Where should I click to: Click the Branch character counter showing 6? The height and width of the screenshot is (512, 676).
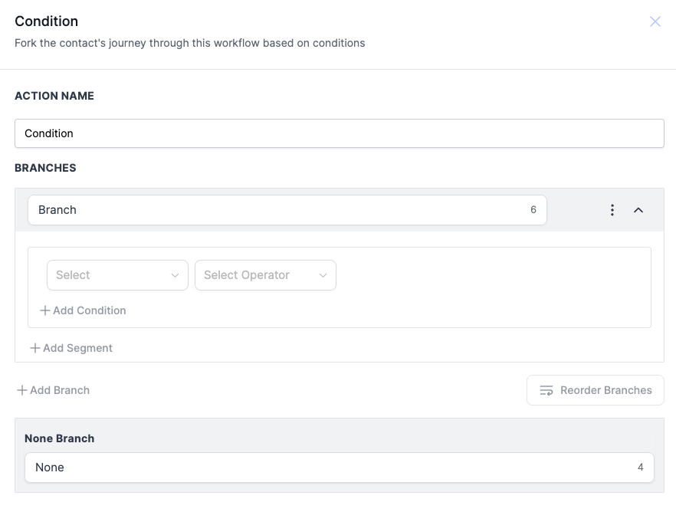tap(533, 210)
